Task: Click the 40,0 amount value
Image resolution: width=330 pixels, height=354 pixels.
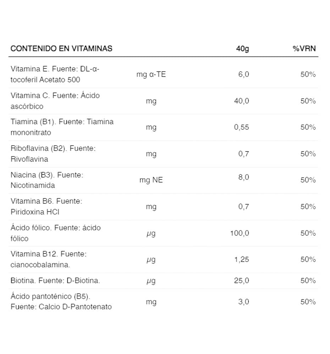Action: click(x=242, y=101)
